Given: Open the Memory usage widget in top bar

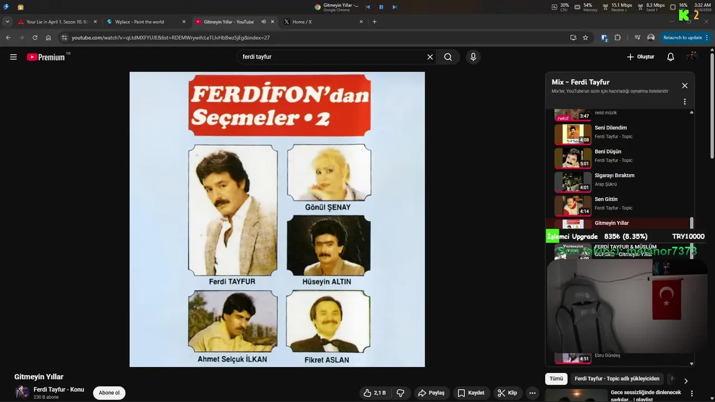Looking at the screenshot, I should pos(586,7).
